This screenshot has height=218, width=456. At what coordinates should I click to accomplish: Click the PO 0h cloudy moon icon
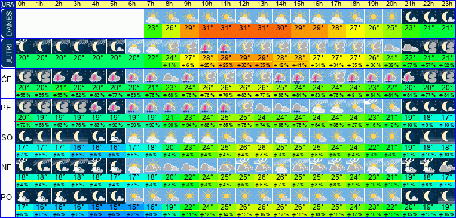[x=24, y=196]
